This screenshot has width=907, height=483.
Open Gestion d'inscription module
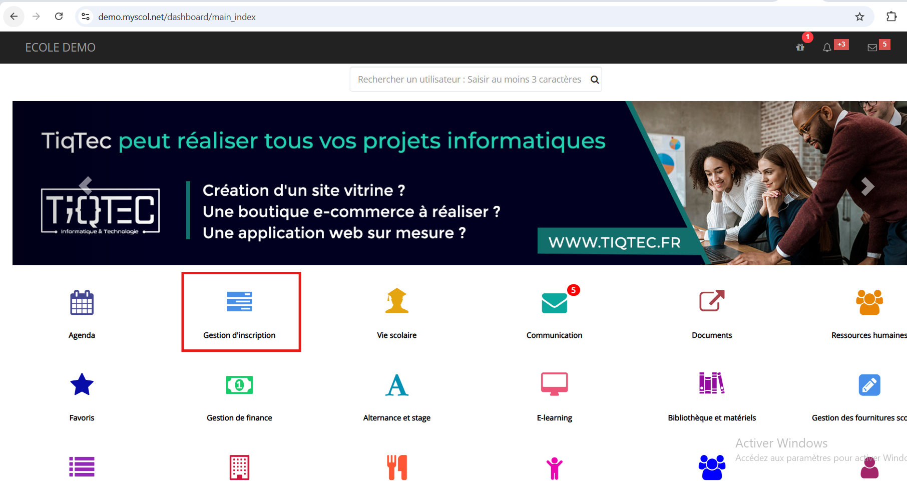pyautogui.click(x=239, y=302)
